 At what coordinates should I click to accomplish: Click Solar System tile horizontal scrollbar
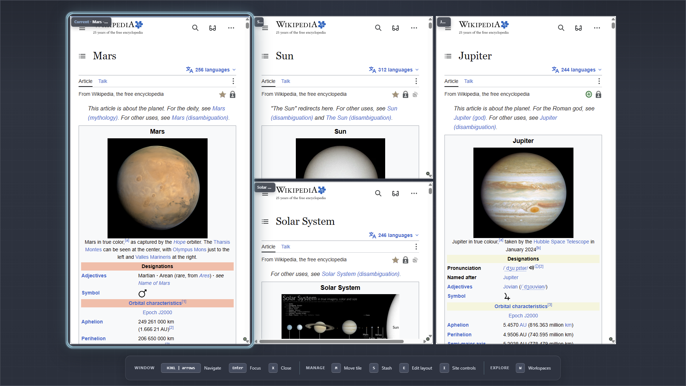coord(331,341)
